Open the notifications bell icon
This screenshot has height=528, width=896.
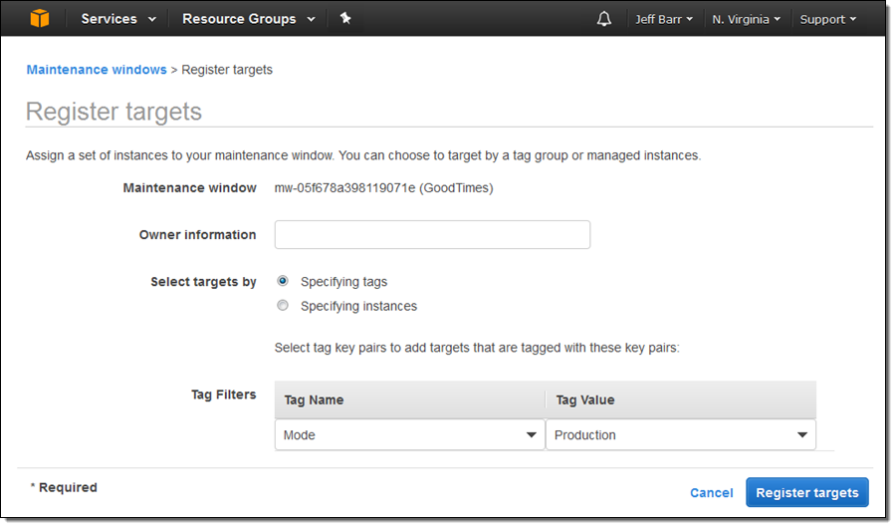pos(604,19)
